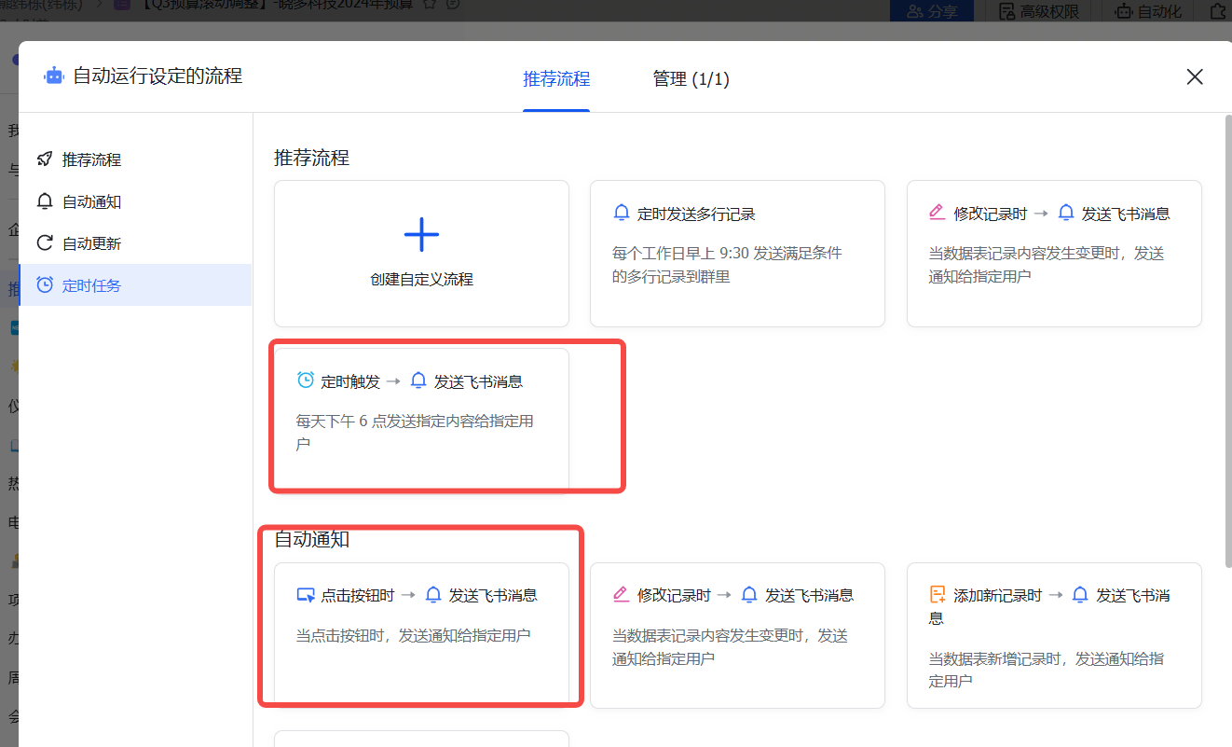Click the bell icon in 点击按钮时 card
The width and height of the screenshot is (1232, 747).
click(433, 595)
